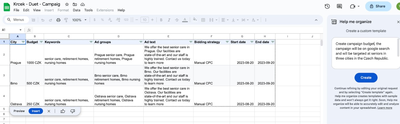400x124 pixels.
Task: Toggle bold formatting
Action: [x=161, y=20]
